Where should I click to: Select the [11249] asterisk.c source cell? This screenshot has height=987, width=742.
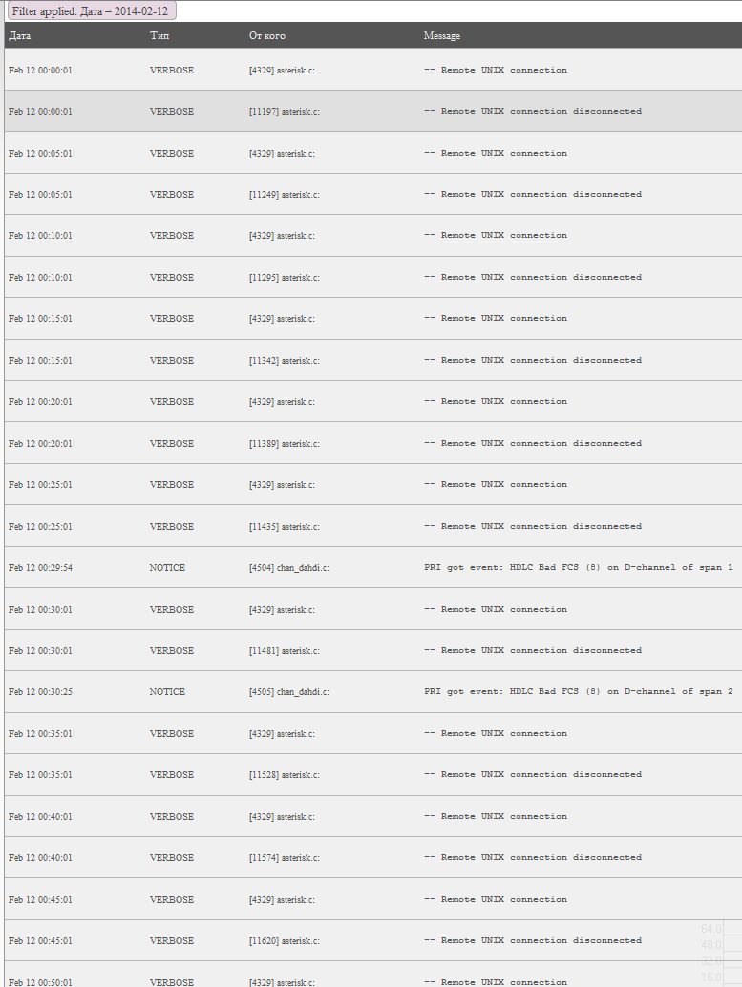284,195
